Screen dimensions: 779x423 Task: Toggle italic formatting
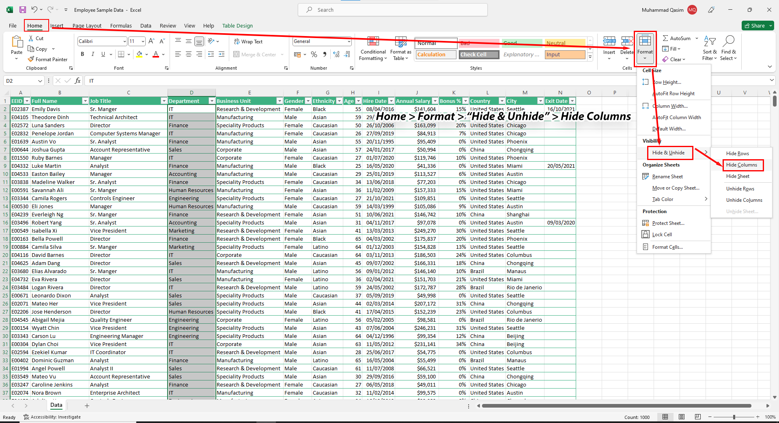(93, 54)
